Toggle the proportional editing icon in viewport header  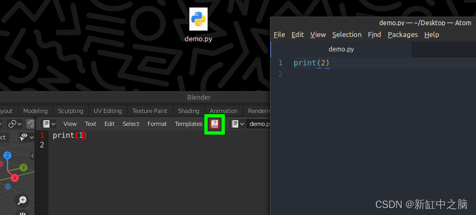click(x=31, y=124)
